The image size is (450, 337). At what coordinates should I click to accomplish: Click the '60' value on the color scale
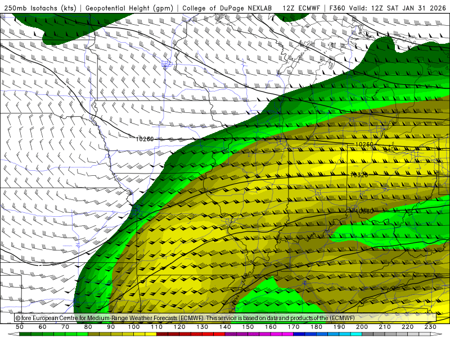[43, 327]
